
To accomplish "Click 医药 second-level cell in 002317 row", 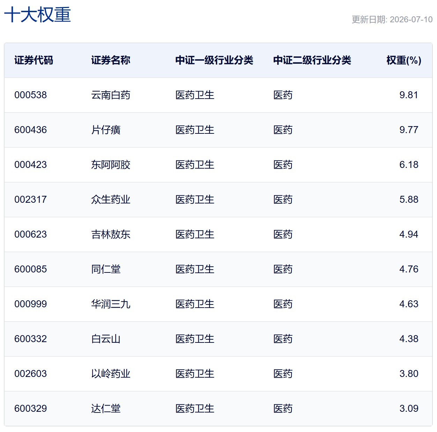I will click(283, 200).
